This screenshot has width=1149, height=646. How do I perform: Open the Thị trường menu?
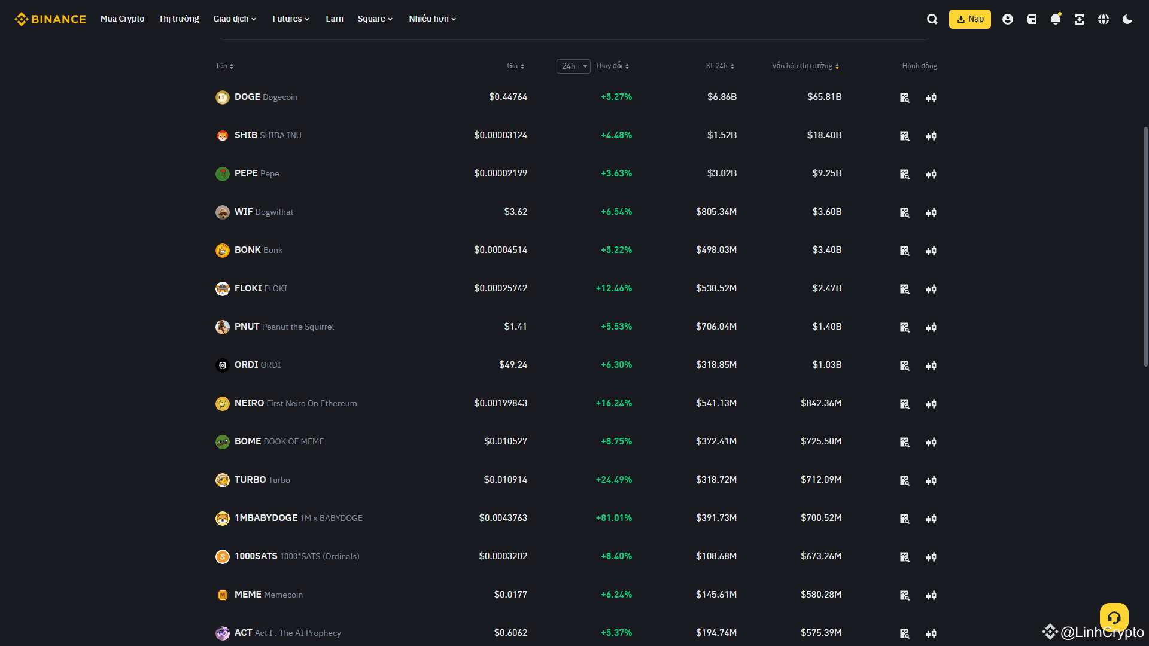pyautogui.click(x=178, y=19)
